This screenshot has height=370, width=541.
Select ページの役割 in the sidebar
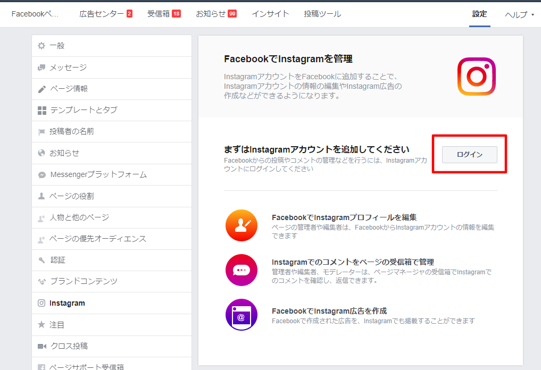[x=112, y=196]
